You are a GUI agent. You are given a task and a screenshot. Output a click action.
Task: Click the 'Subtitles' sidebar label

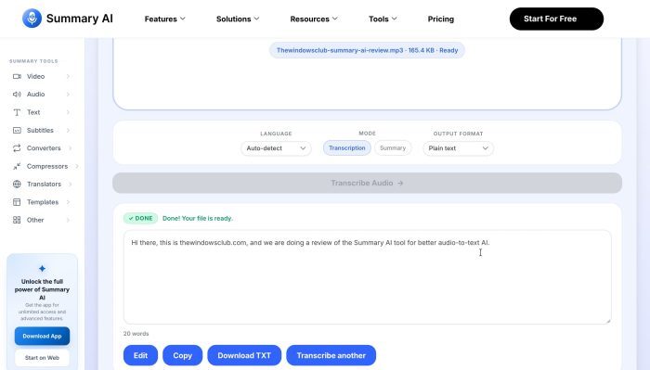pyautogui.click(x=40, y=131)
